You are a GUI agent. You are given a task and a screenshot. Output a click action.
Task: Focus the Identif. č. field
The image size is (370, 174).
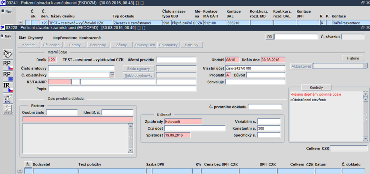(118, 112)
